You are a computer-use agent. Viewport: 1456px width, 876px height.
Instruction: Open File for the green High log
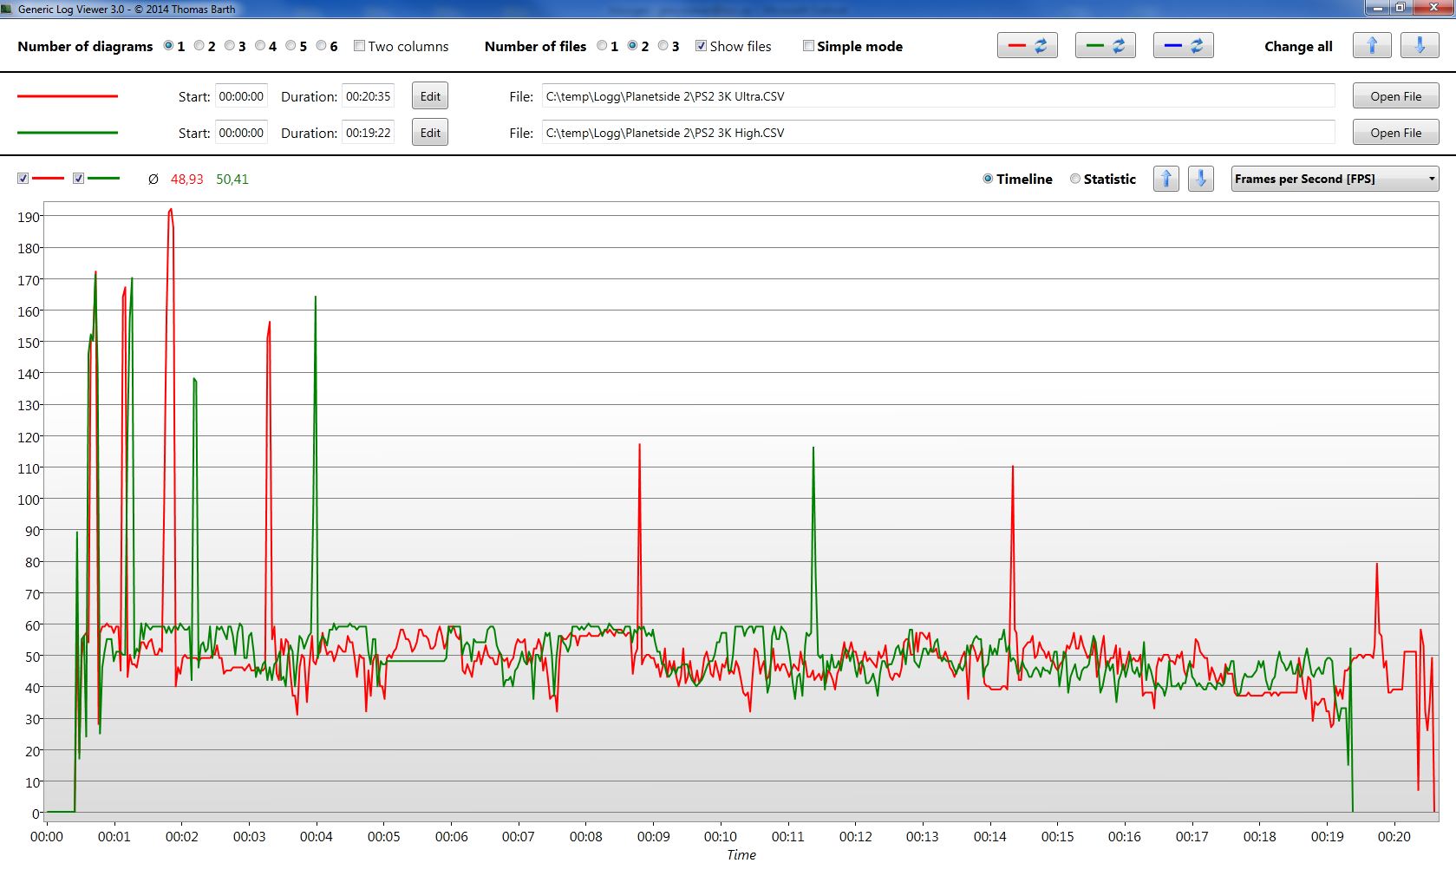[1395, 133]
